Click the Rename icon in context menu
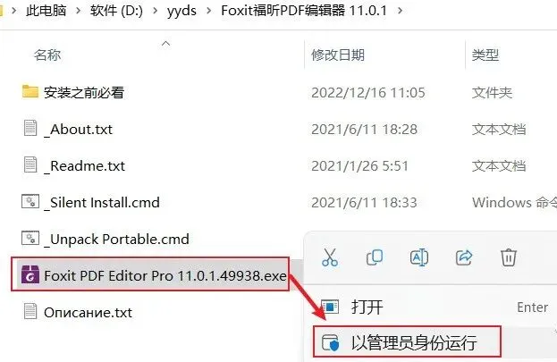The width and height of the screenshot is (557, 362). point(419,257)
